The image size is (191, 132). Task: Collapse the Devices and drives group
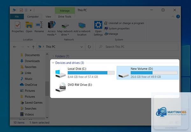tap(53, 63)
